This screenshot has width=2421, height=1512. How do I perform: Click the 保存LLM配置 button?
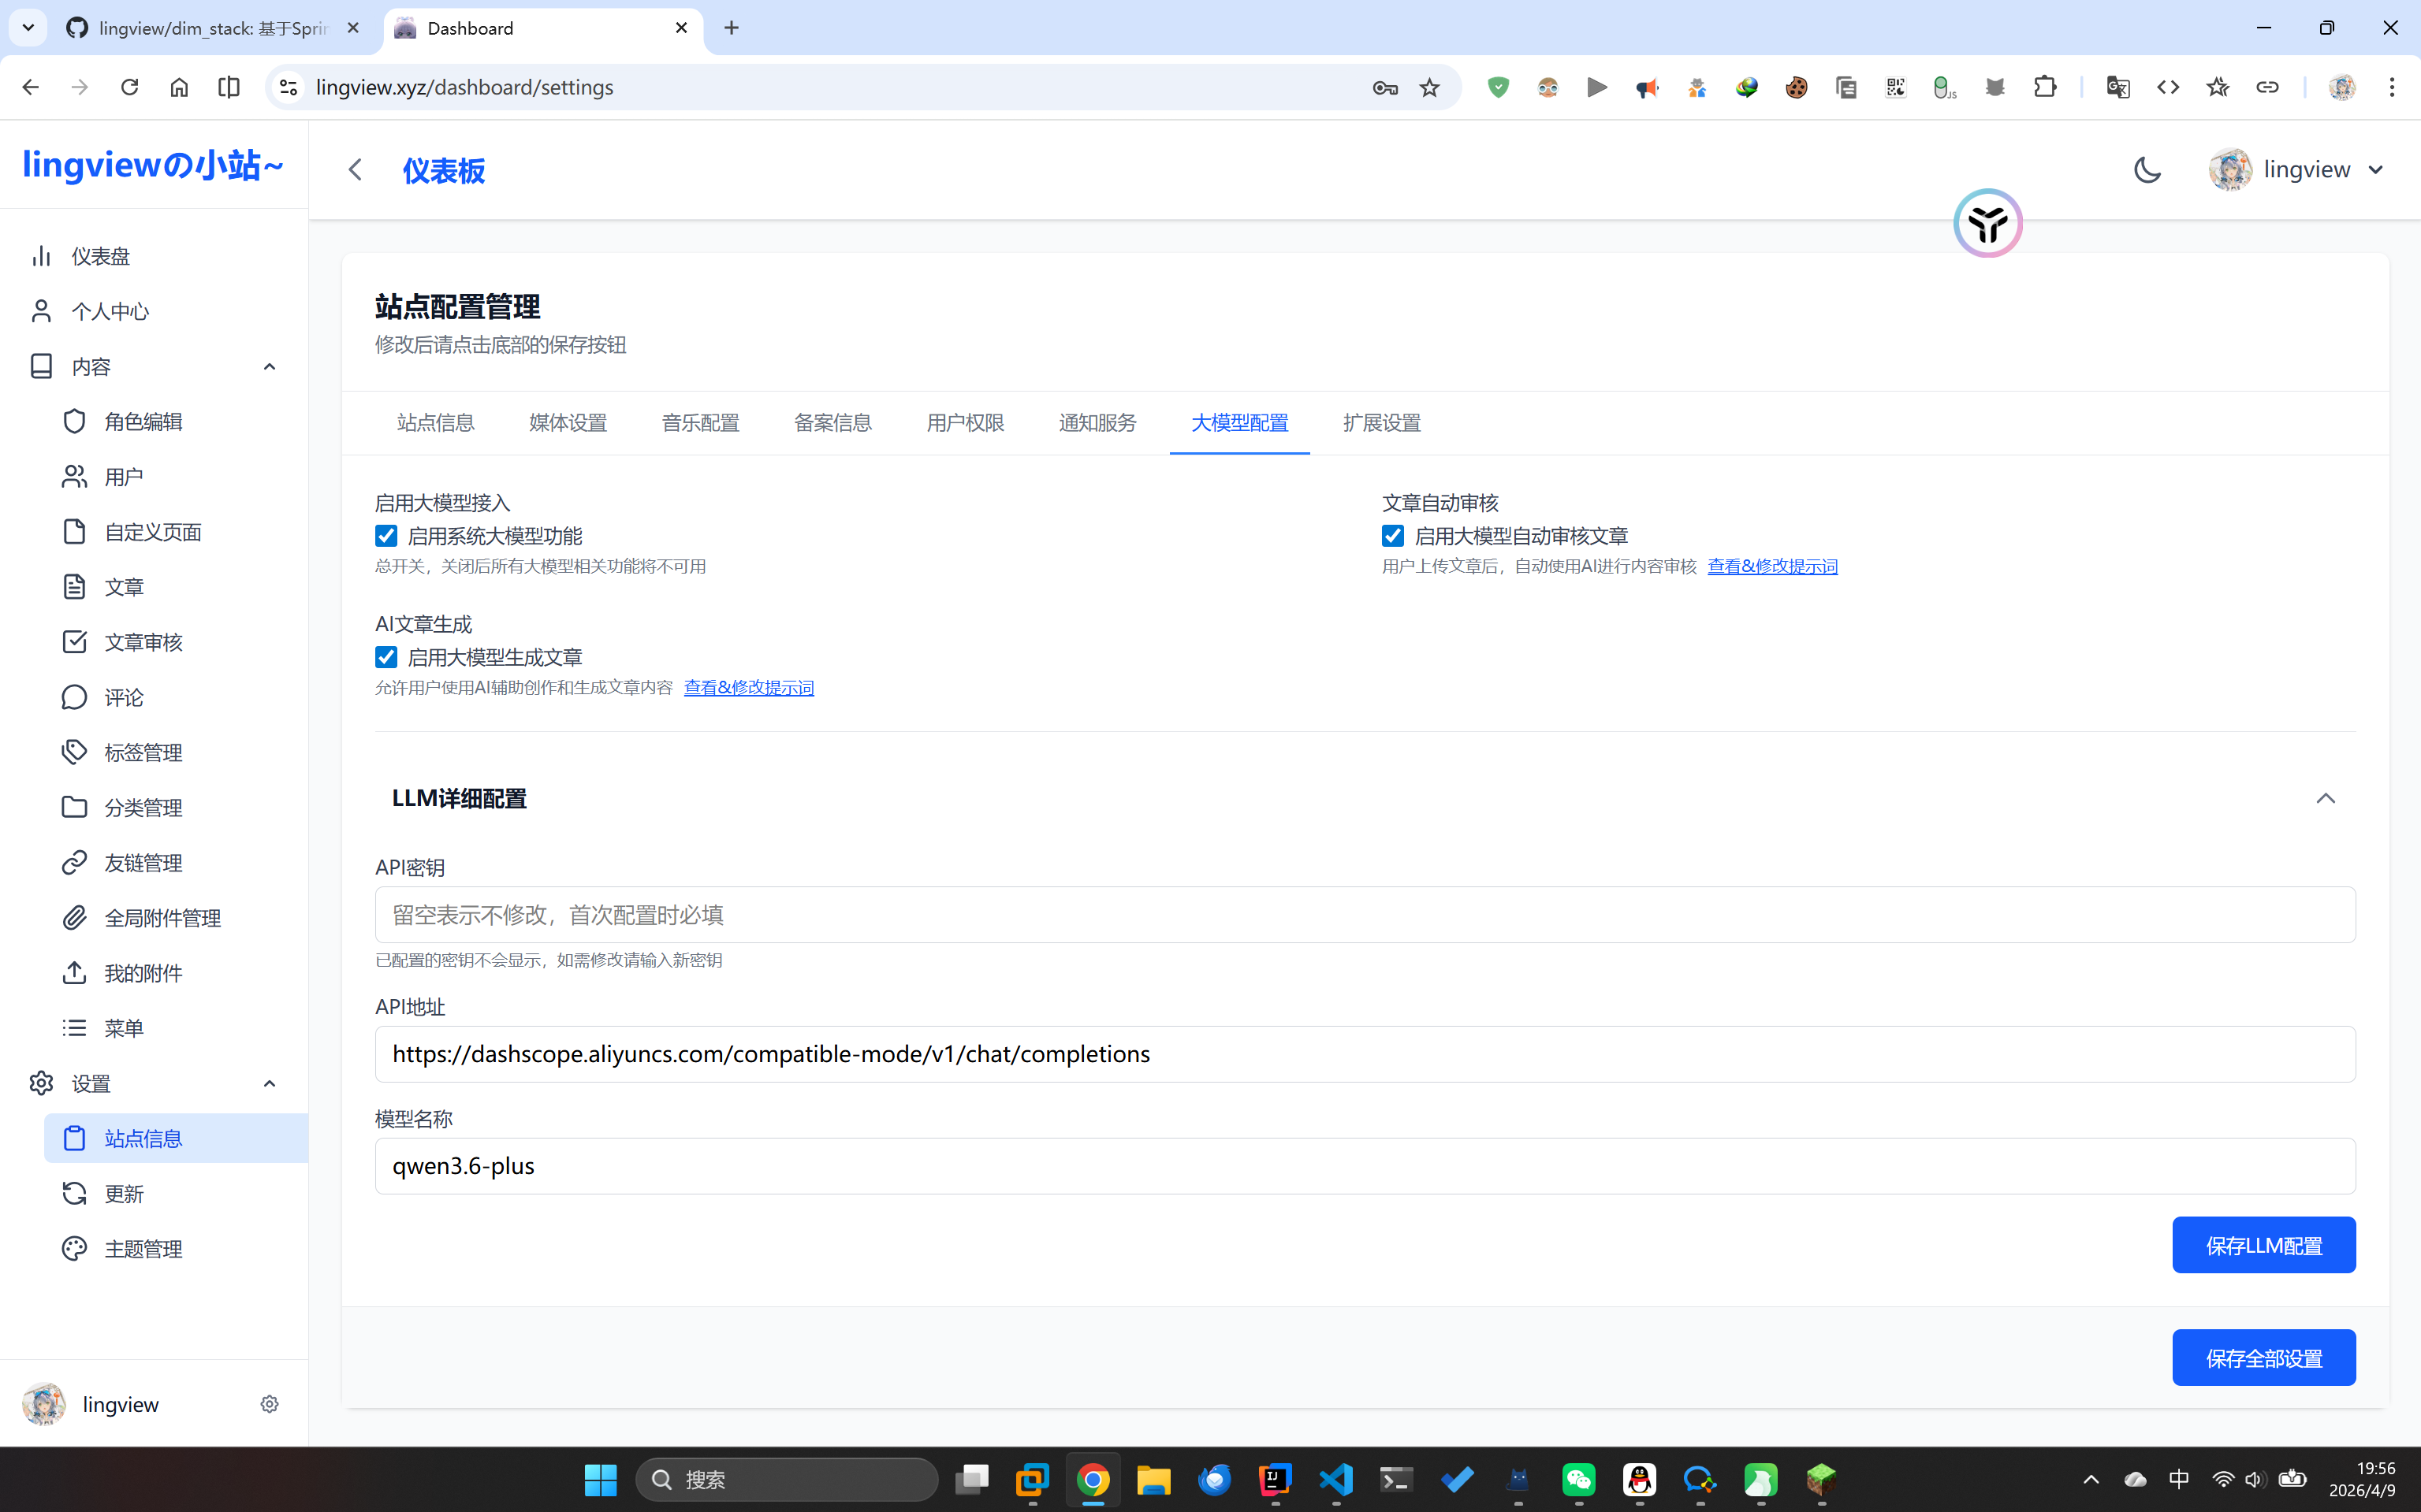[2263, 1245]
